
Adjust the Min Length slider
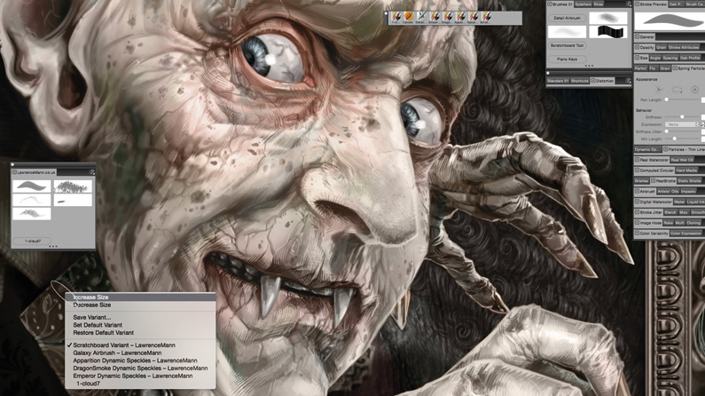[x=682, y=139]
